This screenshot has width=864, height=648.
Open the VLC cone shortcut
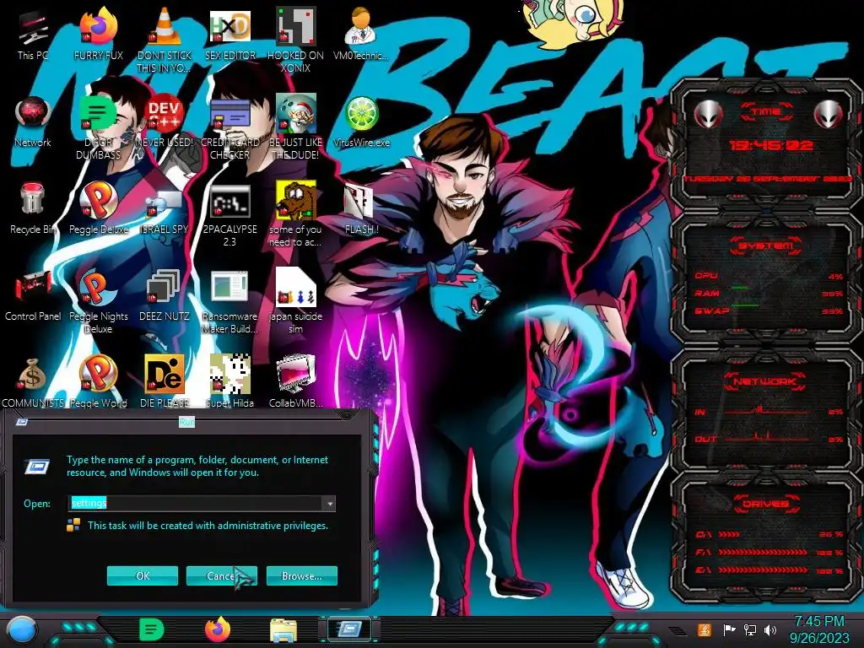tap(164, 40)
